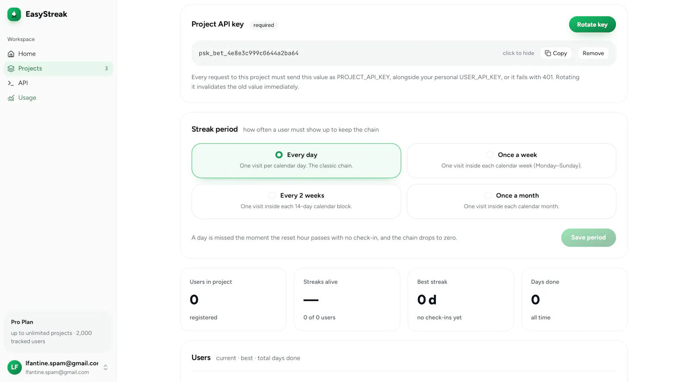Click the Usage chart icon

pos(11,98)
